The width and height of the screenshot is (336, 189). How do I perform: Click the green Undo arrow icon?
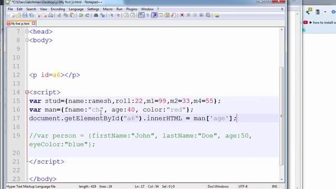coord(81,15)
